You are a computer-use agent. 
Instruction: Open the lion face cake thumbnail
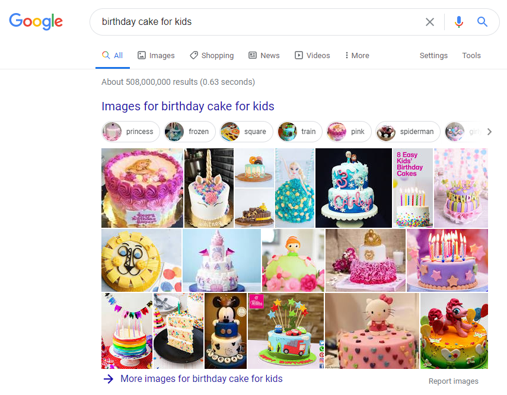(x=141, y=260)
